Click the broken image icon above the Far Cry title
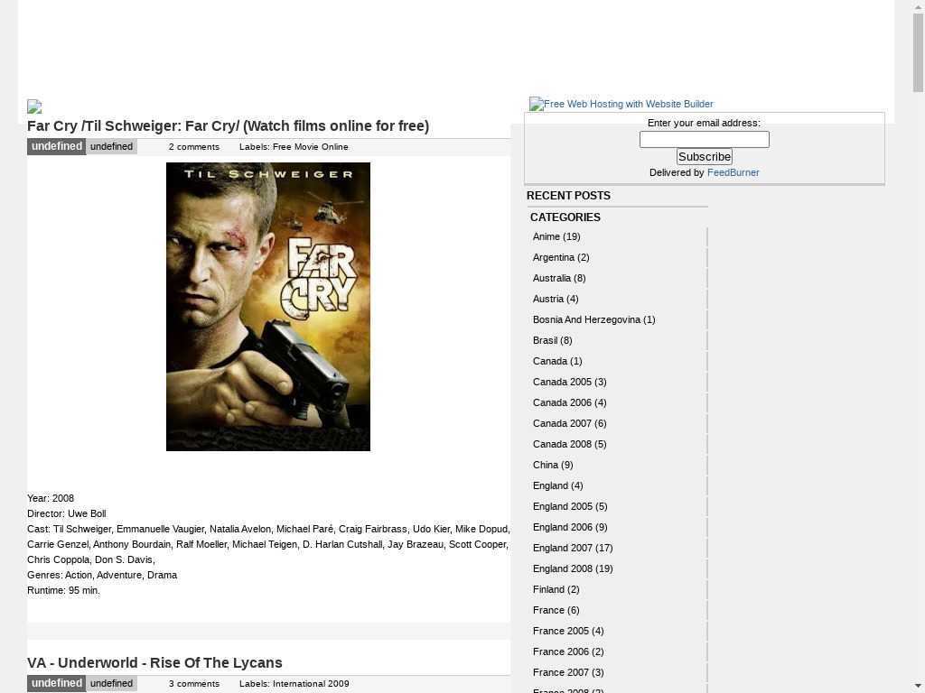This screenshot has height=693, width=925. click(34, 106)
